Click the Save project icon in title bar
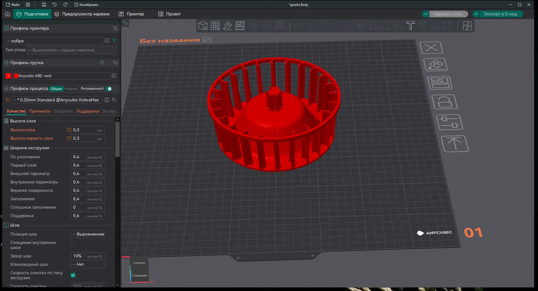The width and height of the screenshot is (538, 291). click(44, 5)
